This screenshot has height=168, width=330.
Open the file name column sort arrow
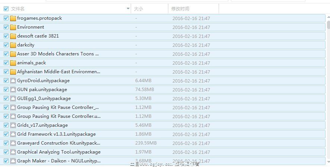tap(128, 9)
